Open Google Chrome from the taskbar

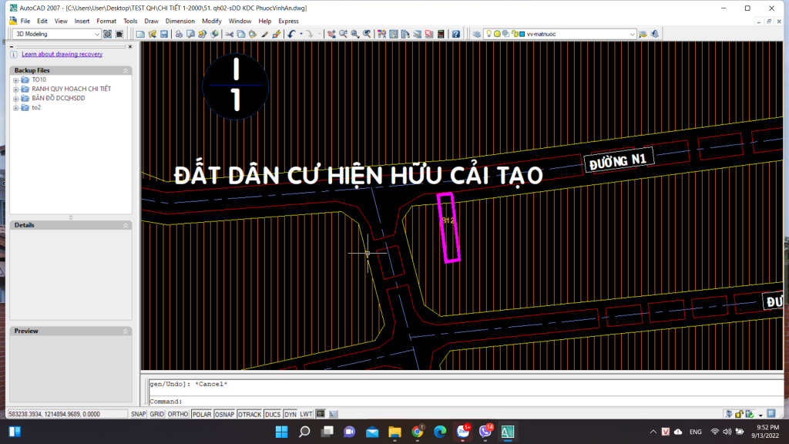click(x=417, y=432)
